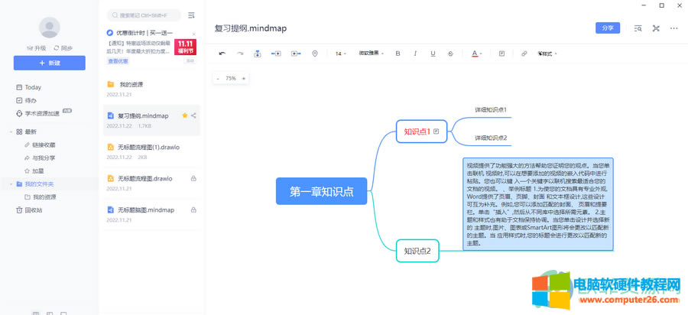The image size is (688, 315).
Task: Open the font color picker
Action: [x=476, y=54]
